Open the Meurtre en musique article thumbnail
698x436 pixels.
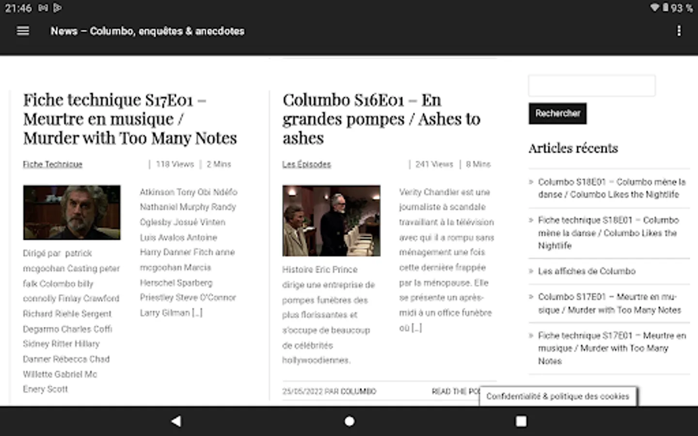coord(72,212)
